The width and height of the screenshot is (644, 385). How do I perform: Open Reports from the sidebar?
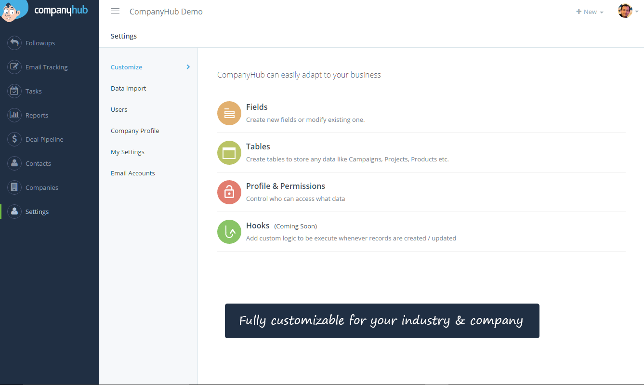(x=37, y=115)
